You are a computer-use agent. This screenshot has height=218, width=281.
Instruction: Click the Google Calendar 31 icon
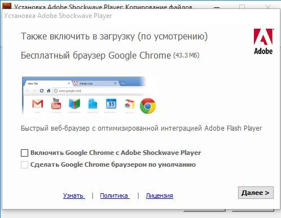(111, 104)
